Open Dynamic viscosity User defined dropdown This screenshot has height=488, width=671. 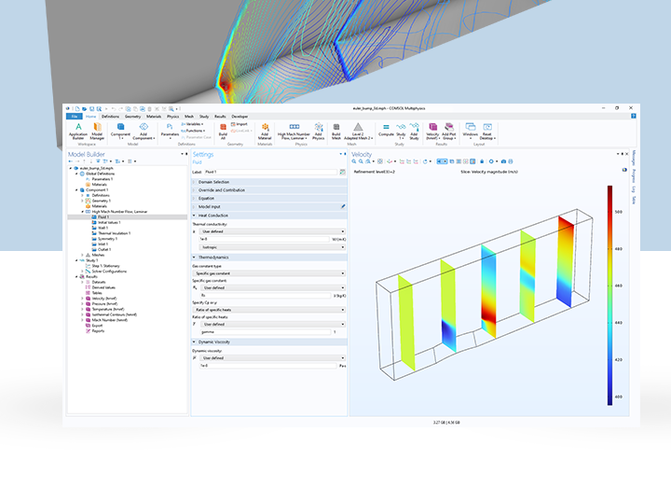[x=272, y=357]
